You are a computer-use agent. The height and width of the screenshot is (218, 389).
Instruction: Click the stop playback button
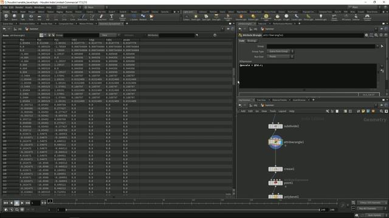click(x=16, y=203)
